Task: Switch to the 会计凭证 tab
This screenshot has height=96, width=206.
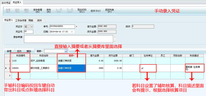Action: tap(6, 3)
